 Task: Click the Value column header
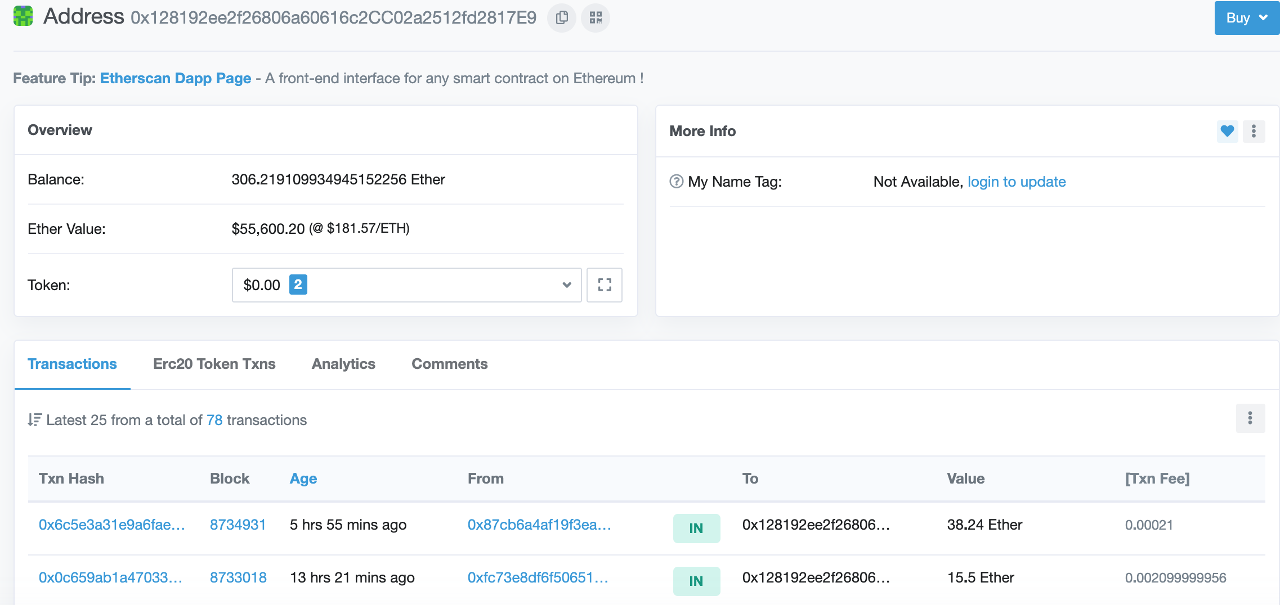(966, 478)
